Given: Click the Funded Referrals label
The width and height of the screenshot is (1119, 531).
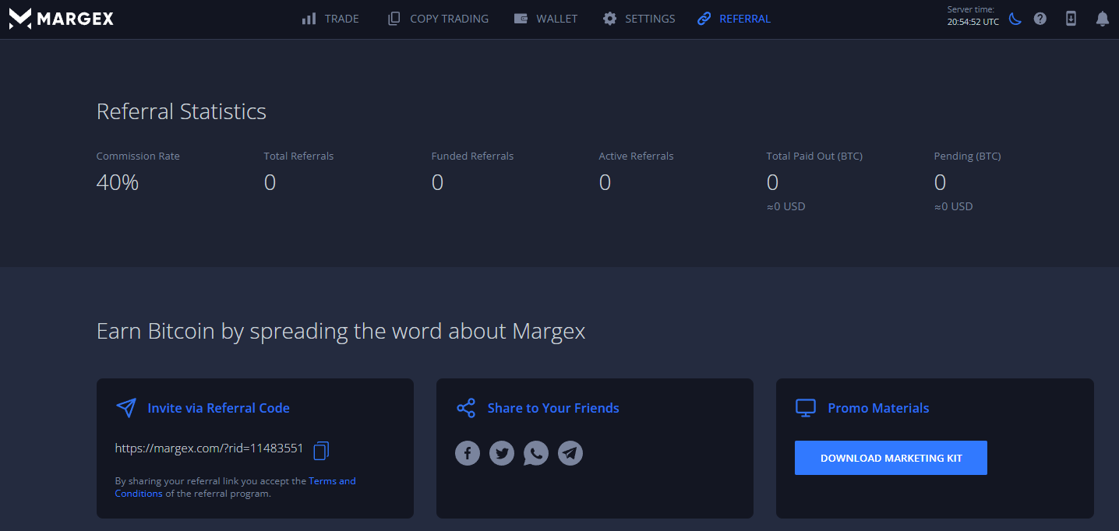Looking at the screenshot, I should pyautogui.click(x=472, y=156).
